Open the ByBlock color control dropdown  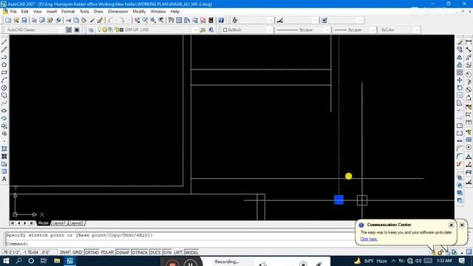pos(270,30)
